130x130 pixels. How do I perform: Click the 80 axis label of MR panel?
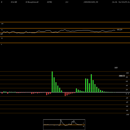coord(127,77)
